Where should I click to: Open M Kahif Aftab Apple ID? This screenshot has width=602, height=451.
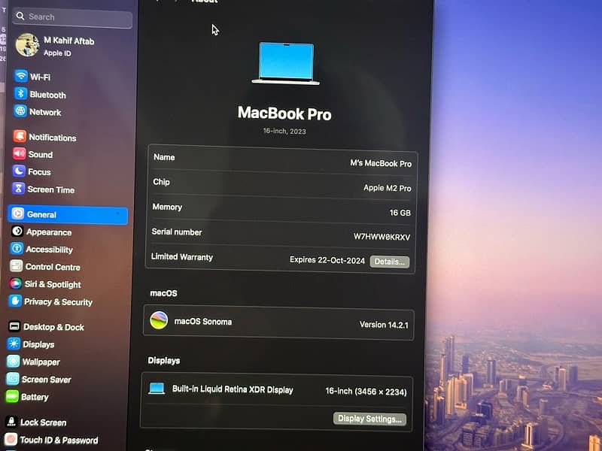(x=68, y=47)
